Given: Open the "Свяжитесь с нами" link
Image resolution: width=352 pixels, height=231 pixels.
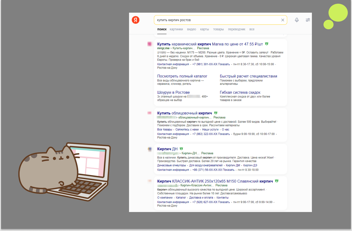Looking at the screenshot, I should click(x=187, y=129).
